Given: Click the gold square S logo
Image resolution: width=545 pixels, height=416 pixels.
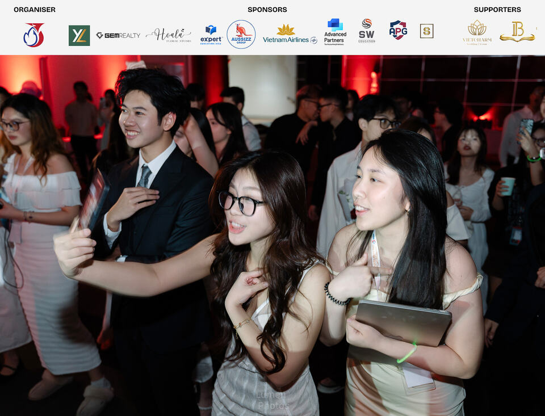Looking at the screenshot, I should pos(426,31).
